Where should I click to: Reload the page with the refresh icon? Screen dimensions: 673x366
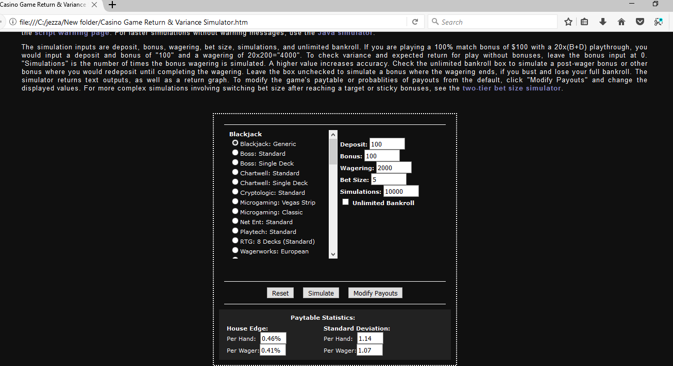coord(415,22)
